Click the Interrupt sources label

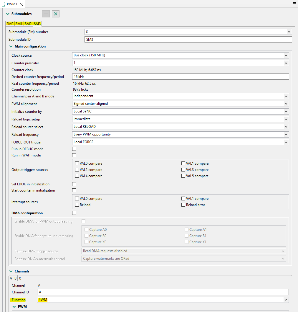pyautogui.click(x=25, y=202)
